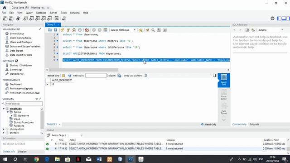
Task: Open the Scripting menu
Action: tap(75, 13)
